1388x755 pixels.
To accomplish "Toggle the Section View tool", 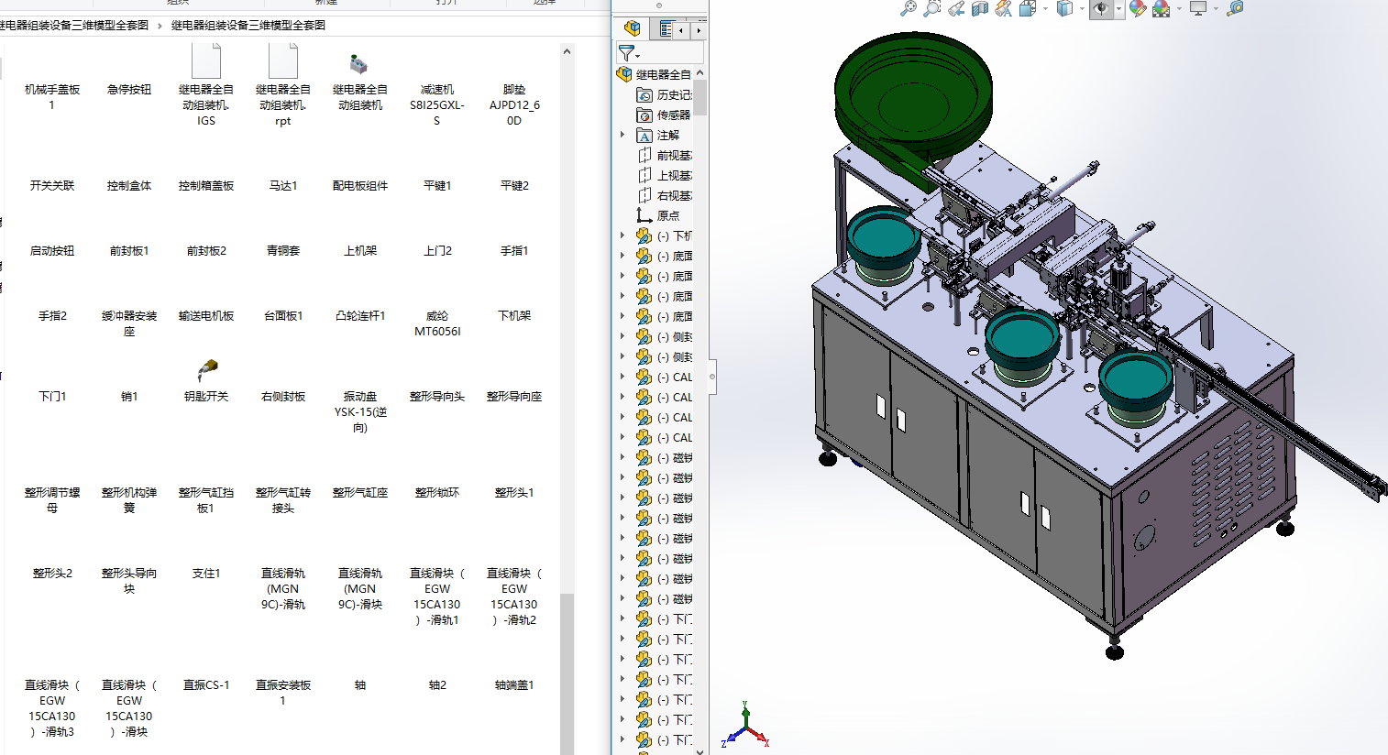I will pyautogui.click(x=980, y=8).
